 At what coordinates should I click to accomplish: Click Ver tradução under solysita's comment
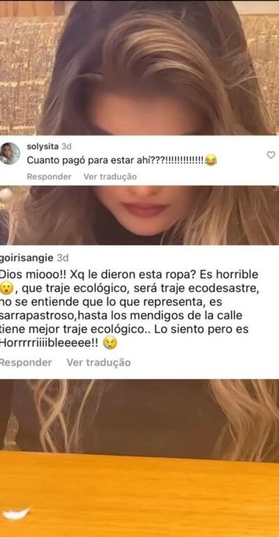(x=110, y=177)
